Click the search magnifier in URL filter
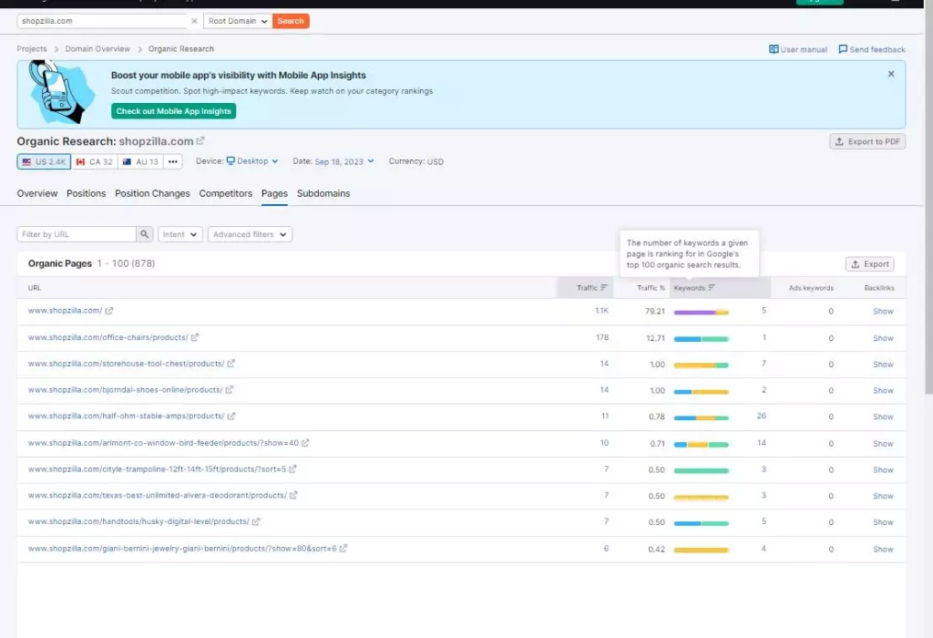This screenshot has height=638, width=933. click(144, 234)
